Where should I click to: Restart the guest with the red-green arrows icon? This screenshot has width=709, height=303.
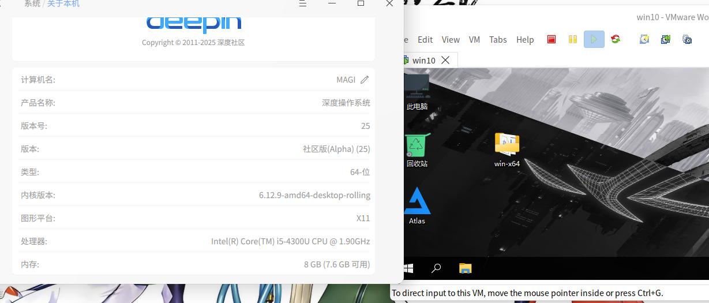click(616, 39)
